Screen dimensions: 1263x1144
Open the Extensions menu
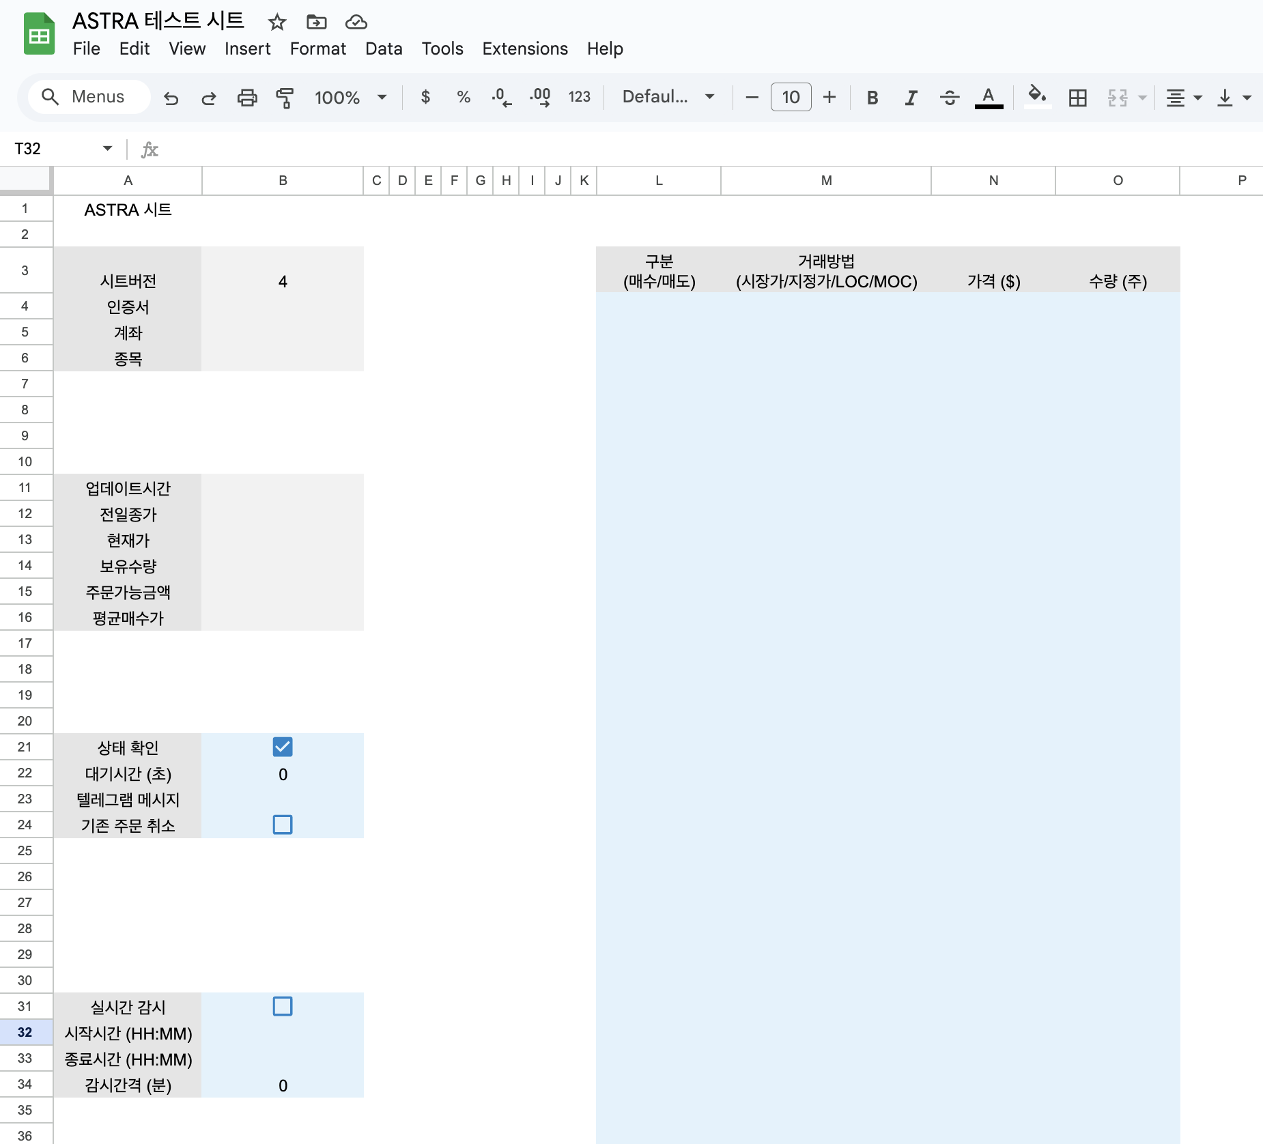coord(524,48)
